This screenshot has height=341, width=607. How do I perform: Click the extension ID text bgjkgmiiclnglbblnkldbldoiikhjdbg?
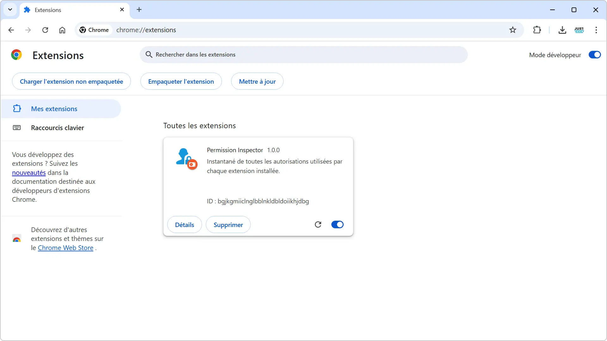[x=263, y=201]
